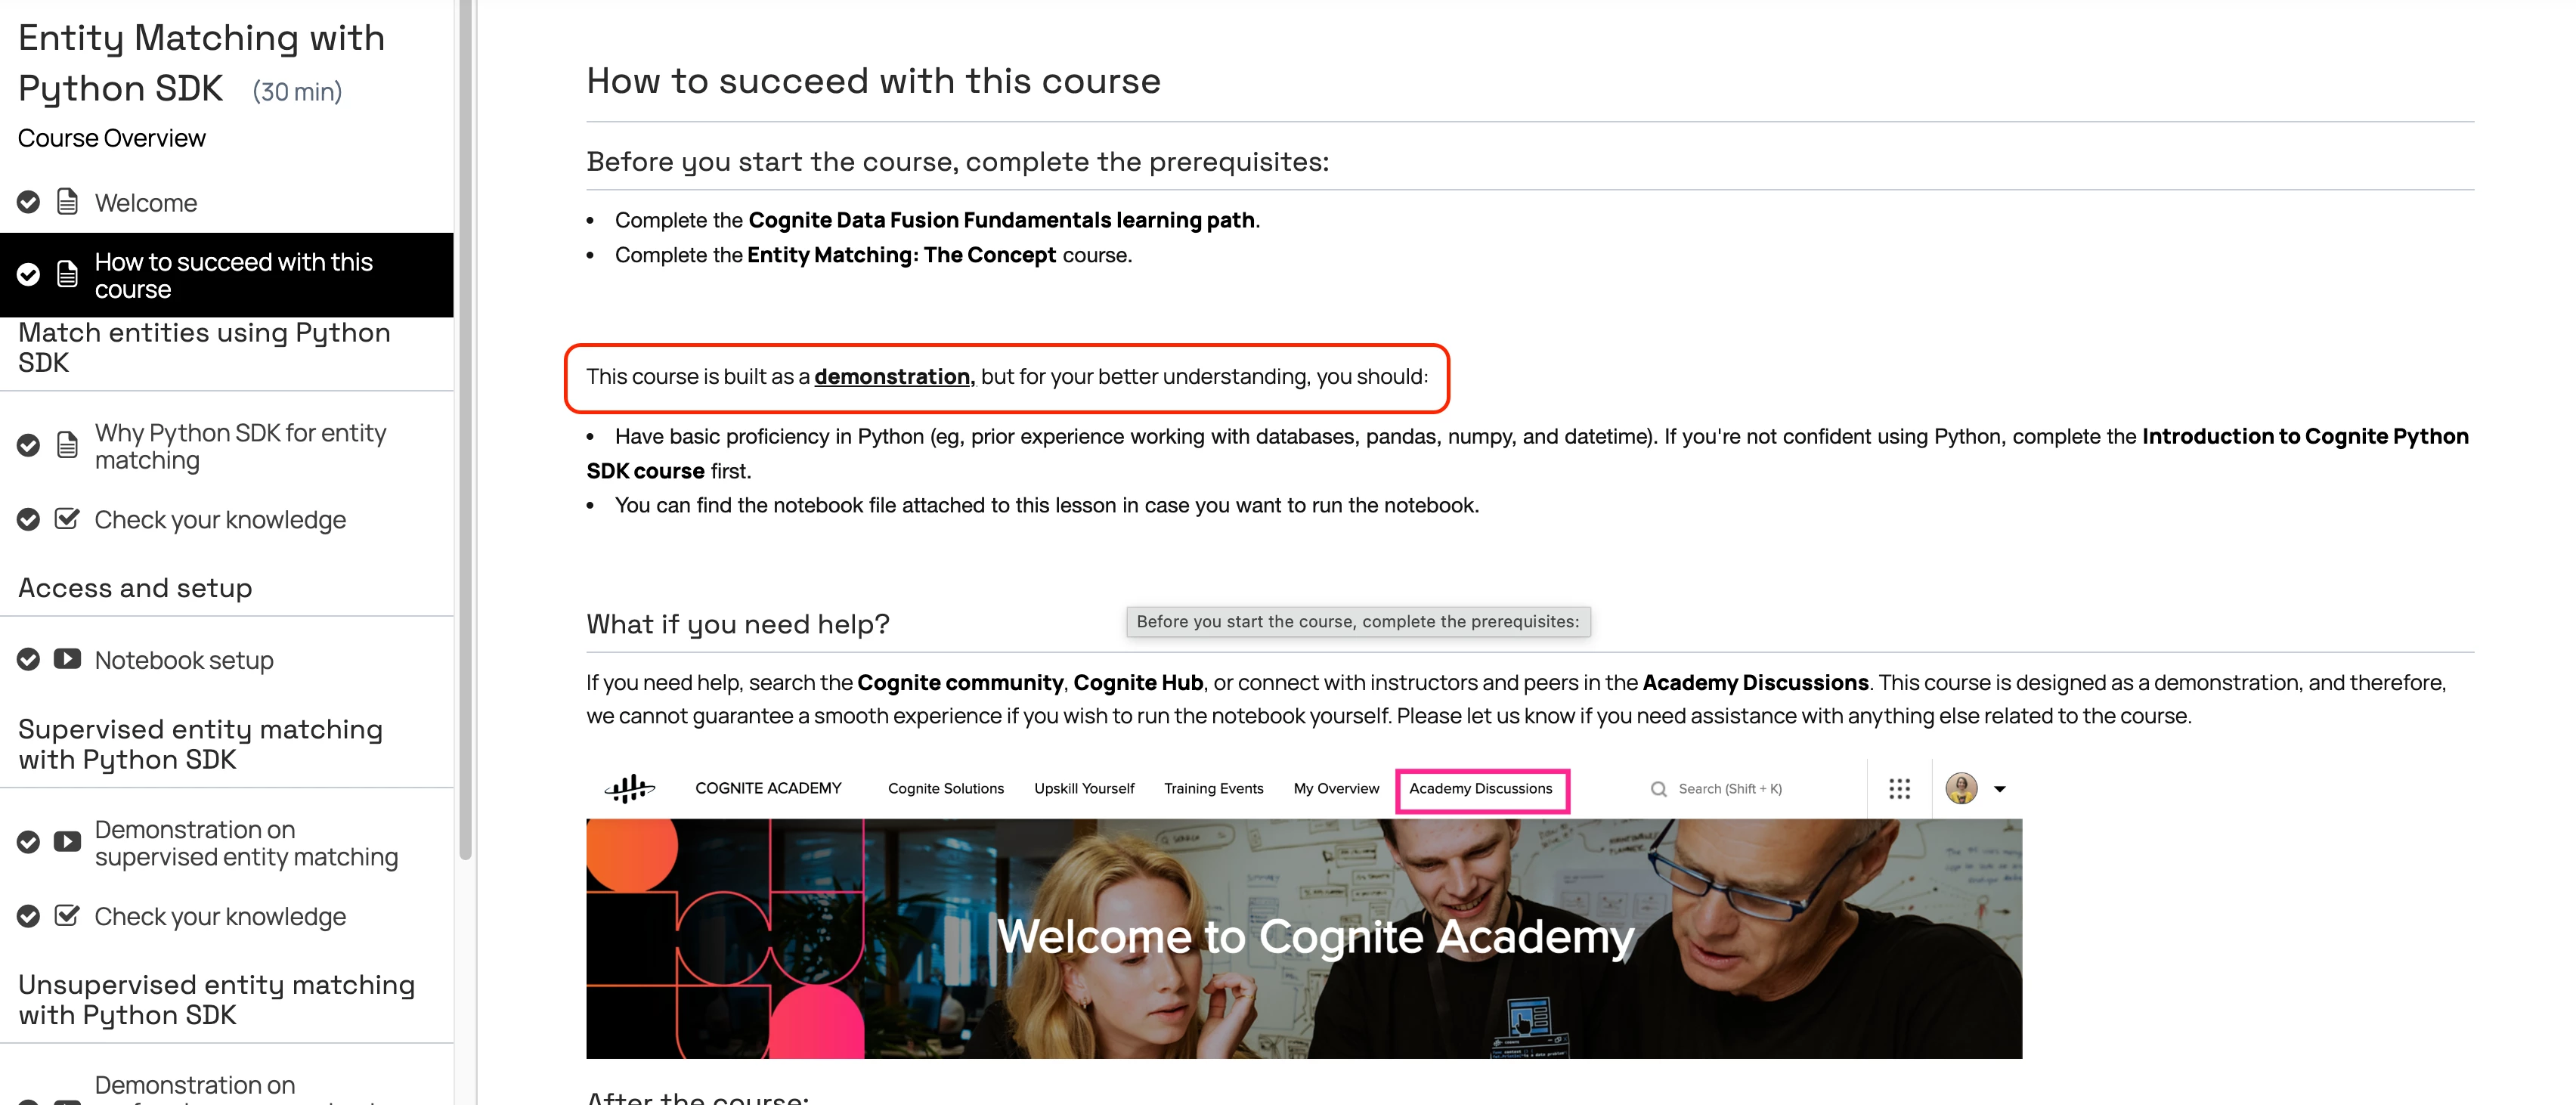Select the My Overview menu item
This screenshot has height=1105, width=2576.
1335,789
